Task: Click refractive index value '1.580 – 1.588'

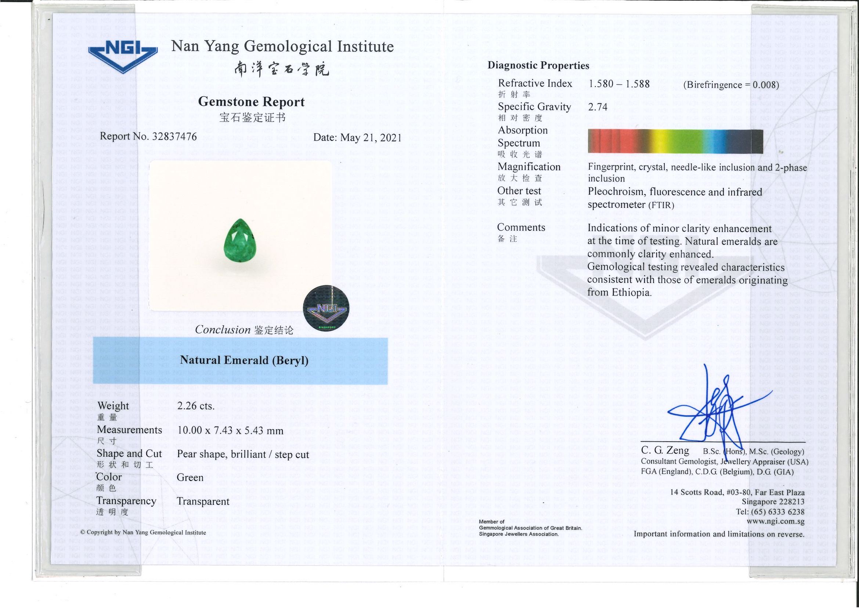Action: 619,83
